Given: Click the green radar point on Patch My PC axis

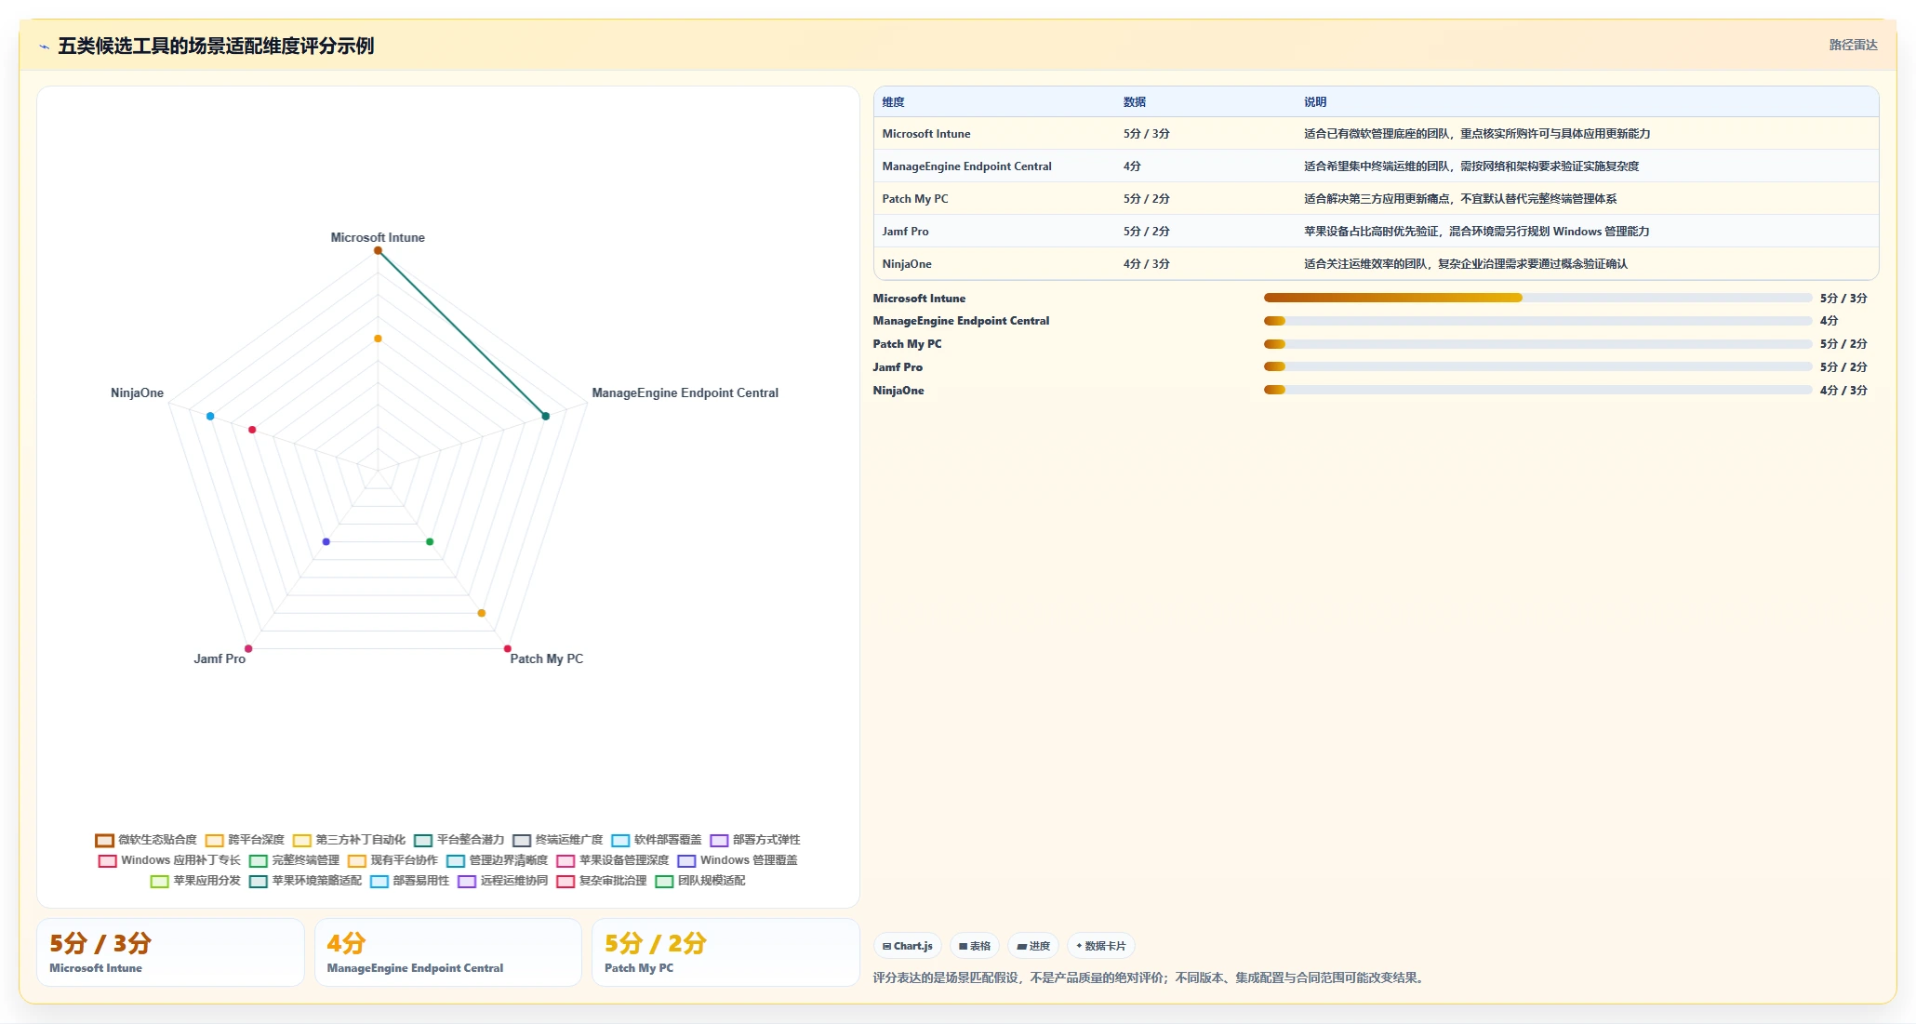Looking at the screenshot, I should coord(430,541).
